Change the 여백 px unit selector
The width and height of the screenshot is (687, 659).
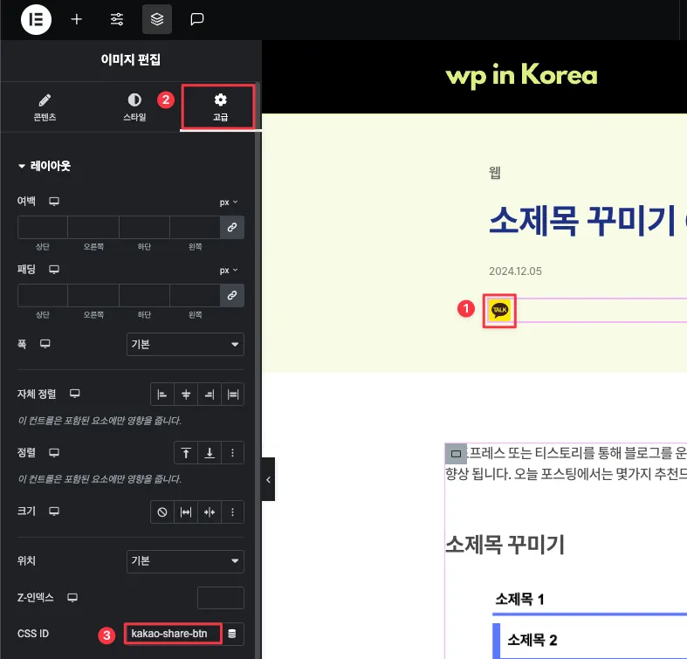229,202
